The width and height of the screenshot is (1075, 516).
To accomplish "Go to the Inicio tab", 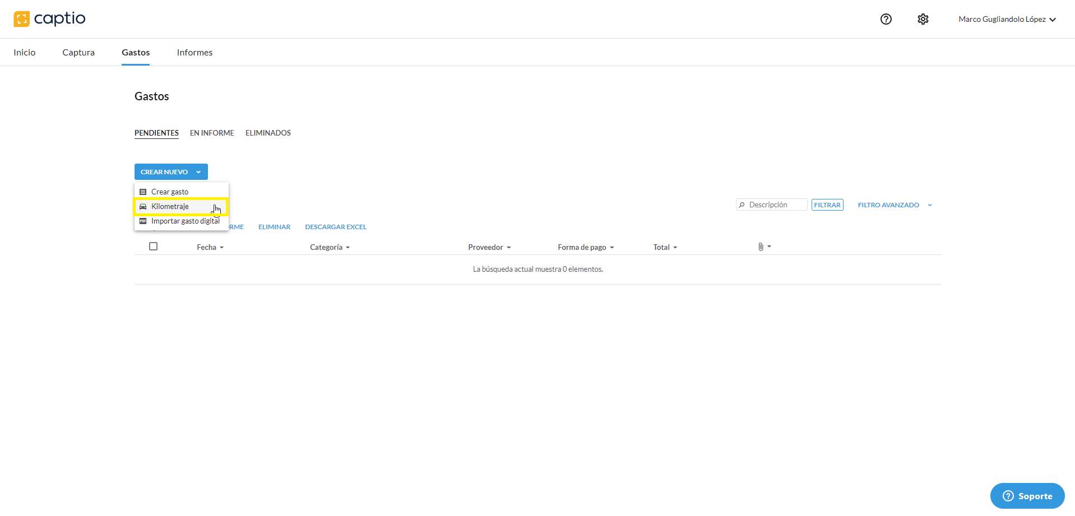I will pyautogui.click(x=25, y=52).
